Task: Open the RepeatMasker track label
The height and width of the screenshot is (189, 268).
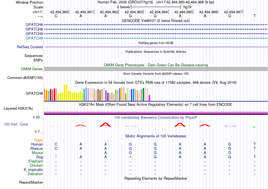Action: [x=31, y=182]
